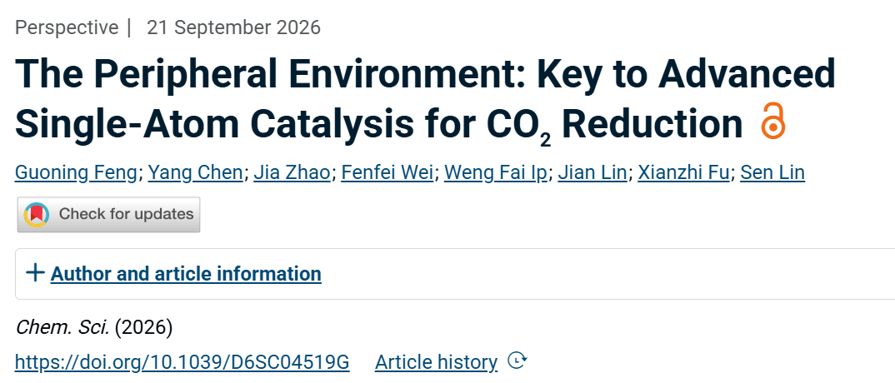The width and height of the screenshot is (895, 383).
Task: Open the Article history link
Action: coord(436,362)
